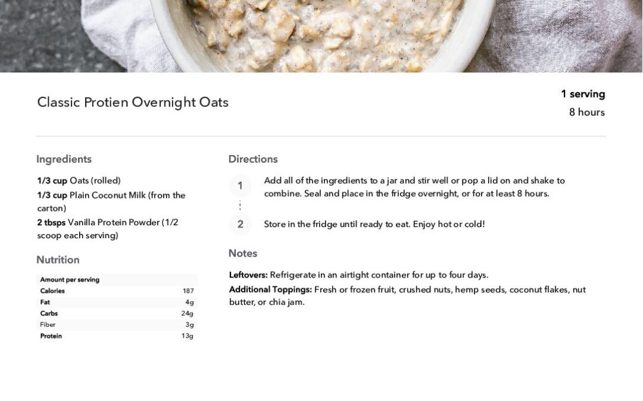643x401 pixels.
Task: Select the Classic Protien Overnight Oats title
Action: coord(133,102)
